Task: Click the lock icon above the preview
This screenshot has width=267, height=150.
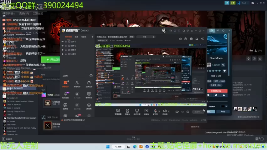Action: [186, 39]
